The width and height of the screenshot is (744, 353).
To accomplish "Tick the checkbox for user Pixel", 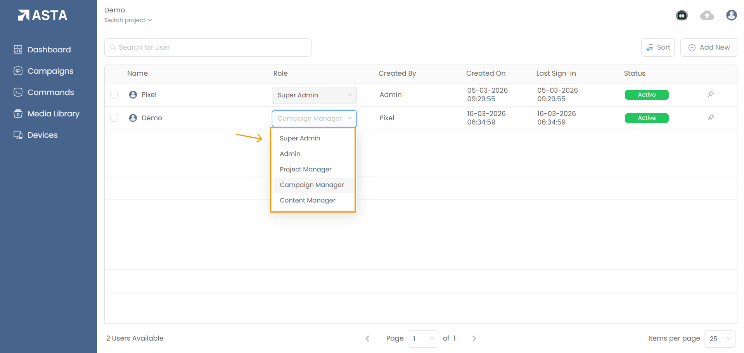I will [114, 95].
